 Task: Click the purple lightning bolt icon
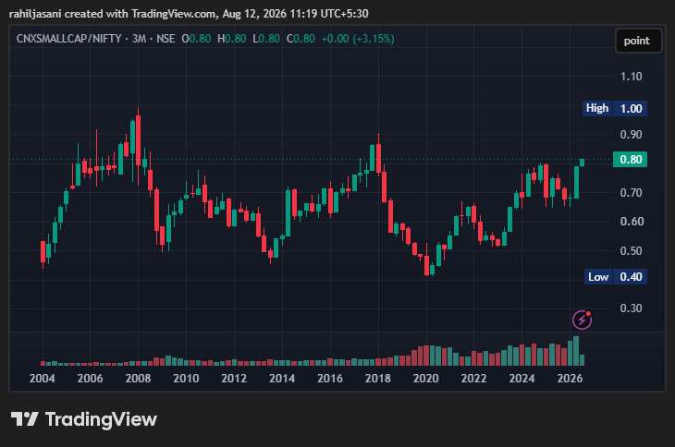click(582, 320)
